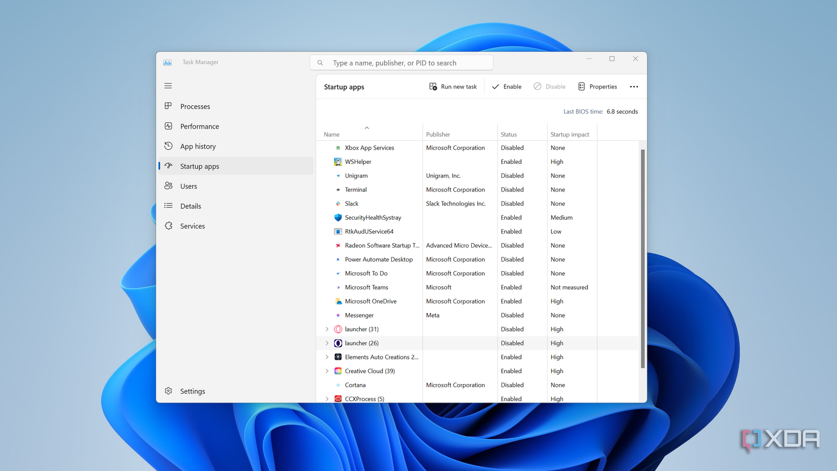Expand the launcher (31) group
The width and height of the screenshot is (837, 471).
click(327, 329)
